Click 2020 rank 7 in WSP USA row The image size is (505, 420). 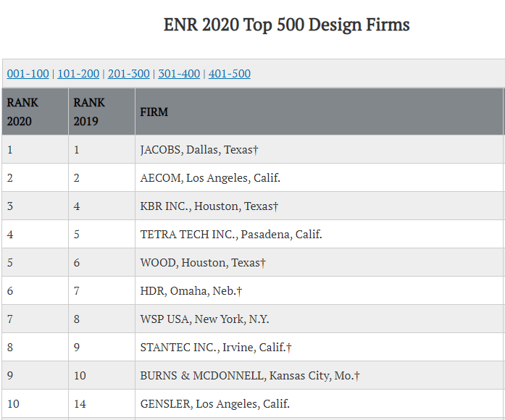[x=35, y=319]
